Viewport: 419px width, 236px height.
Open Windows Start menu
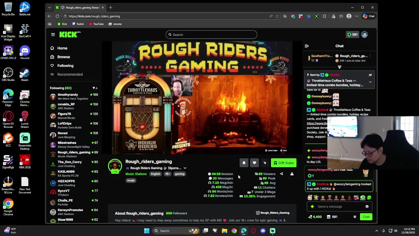147,231
